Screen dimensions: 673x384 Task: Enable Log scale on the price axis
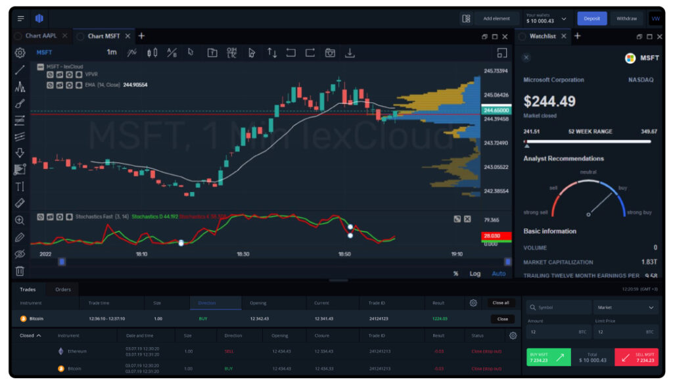tap(475, 274)
